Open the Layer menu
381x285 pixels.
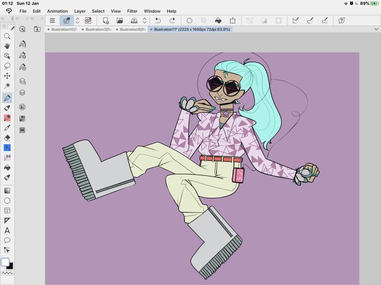(x=80, y=11)
